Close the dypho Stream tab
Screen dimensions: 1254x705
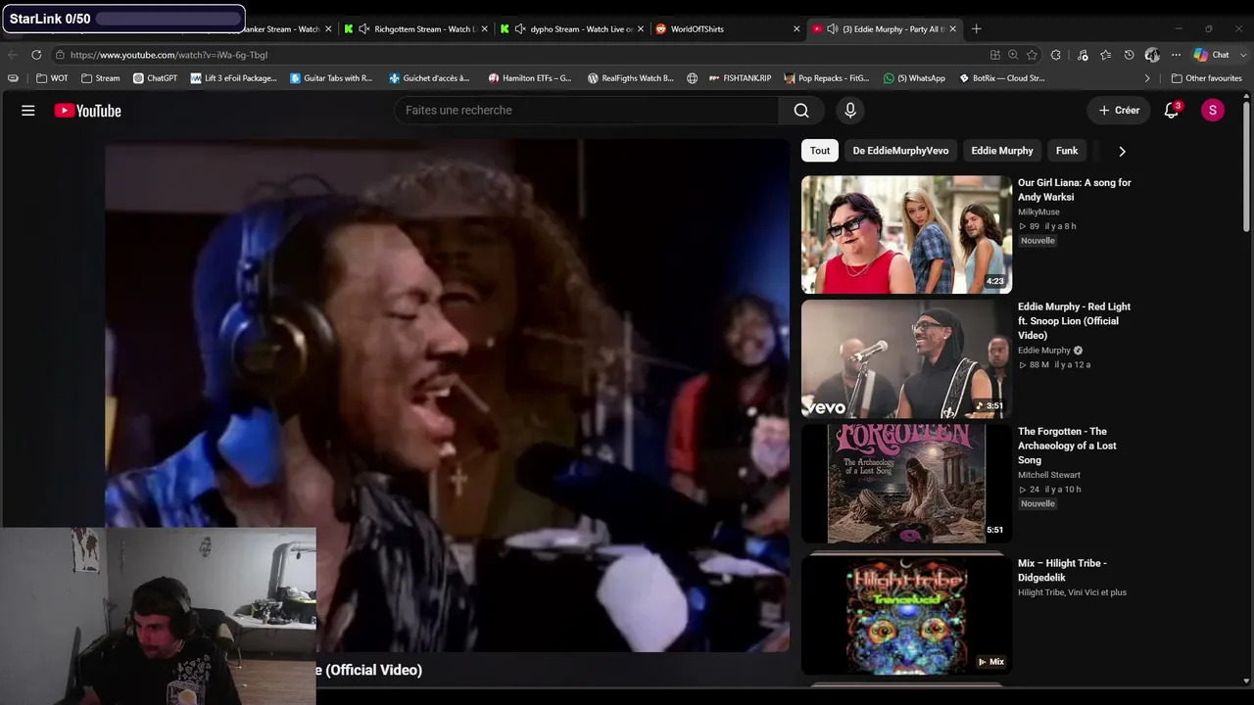coord(641,29)
